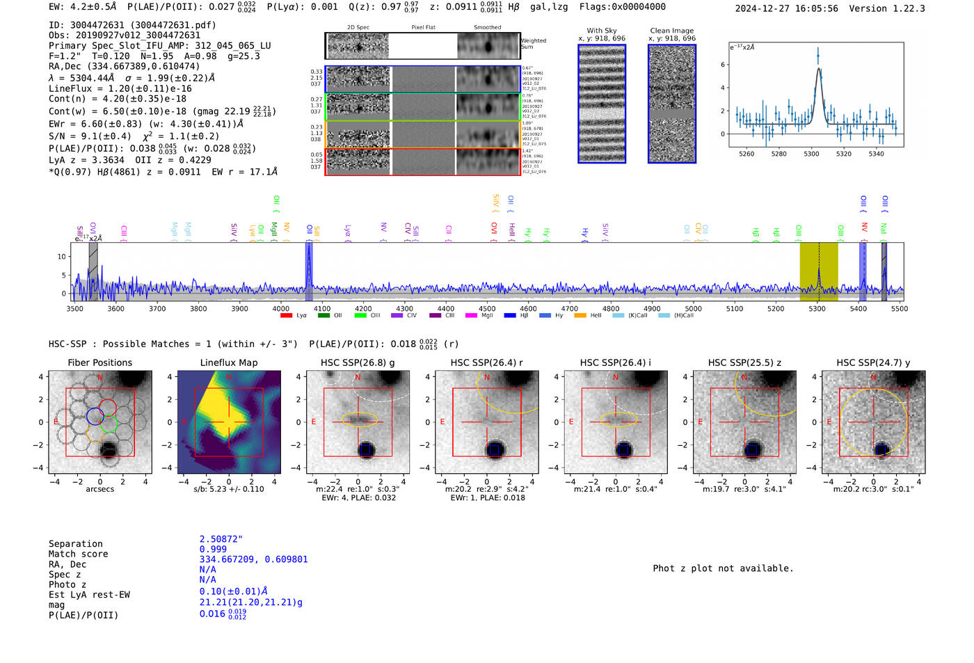Click the blue fiber circle in Fiber Positions
Viewport: 974px width, 663px height.
[95, 417]
